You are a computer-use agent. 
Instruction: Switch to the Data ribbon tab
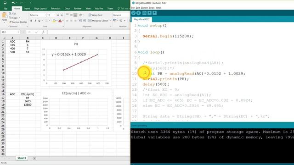pos(67,9)
